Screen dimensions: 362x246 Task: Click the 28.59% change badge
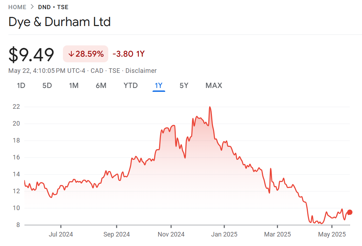pos(86,54)
